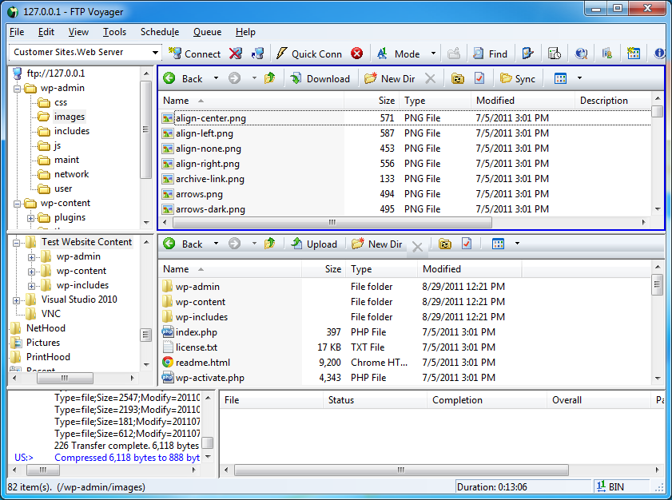
Task: Open the Queue menu
Action: tap(208, 32)
